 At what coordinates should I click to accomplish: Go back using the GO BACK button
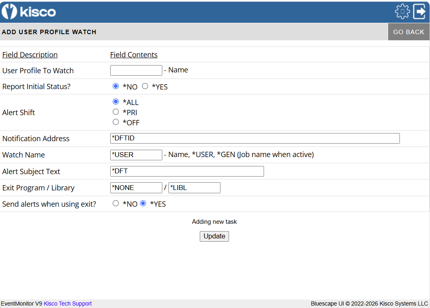click(x=408, y=32)
